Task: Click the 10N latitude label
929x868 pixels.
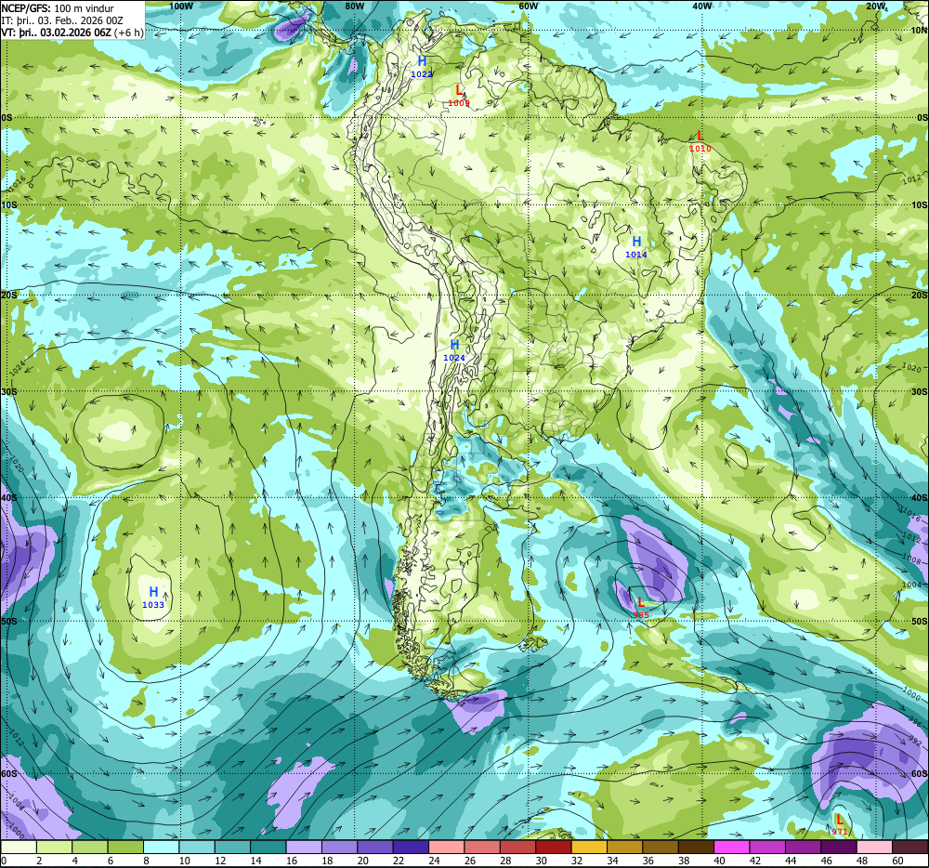Action: (x=919, y=31)
